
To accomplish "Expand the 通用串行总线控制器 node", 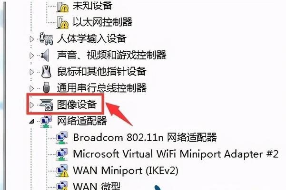I will point(32,88).
